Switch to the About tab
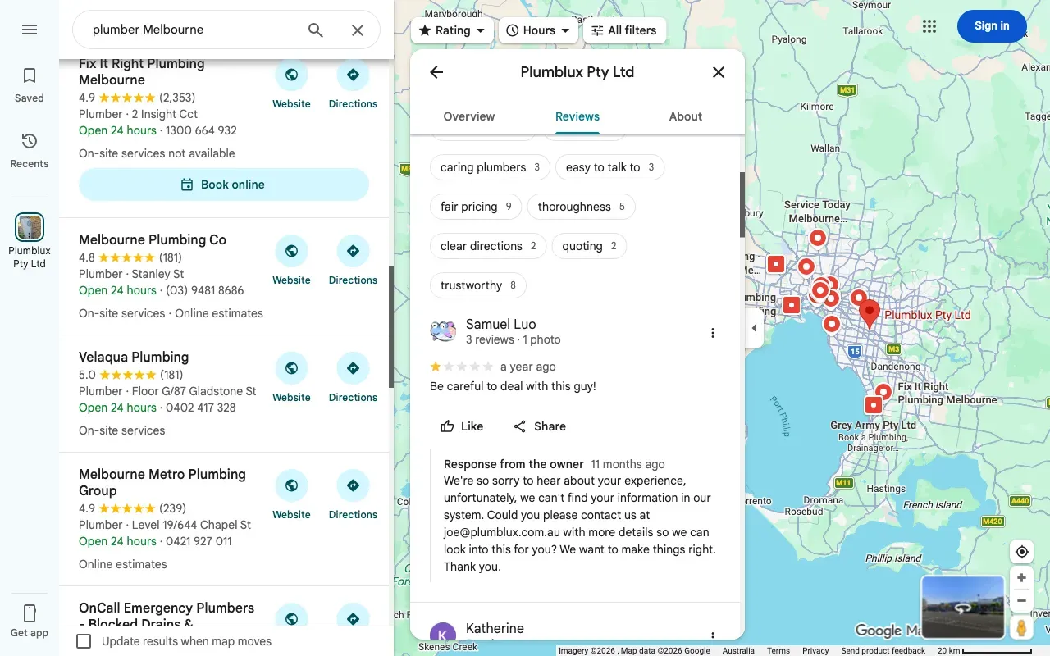Screen dimensions: 1050x656 686,116
